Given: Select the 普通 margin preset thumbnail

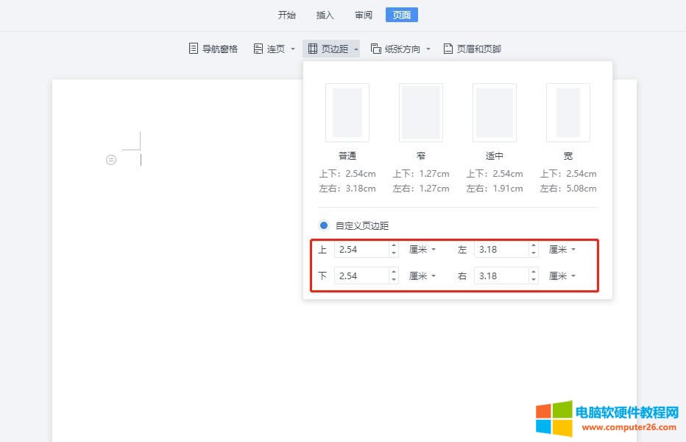Looking at the screenshot, I should 347,112.
